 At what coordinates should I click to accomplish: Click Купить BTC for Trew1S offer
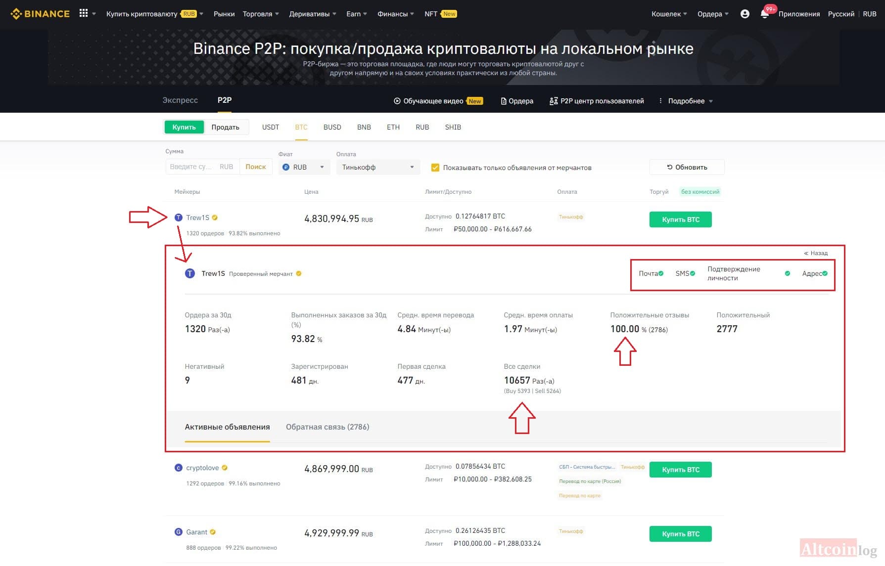tap(680, 219)
